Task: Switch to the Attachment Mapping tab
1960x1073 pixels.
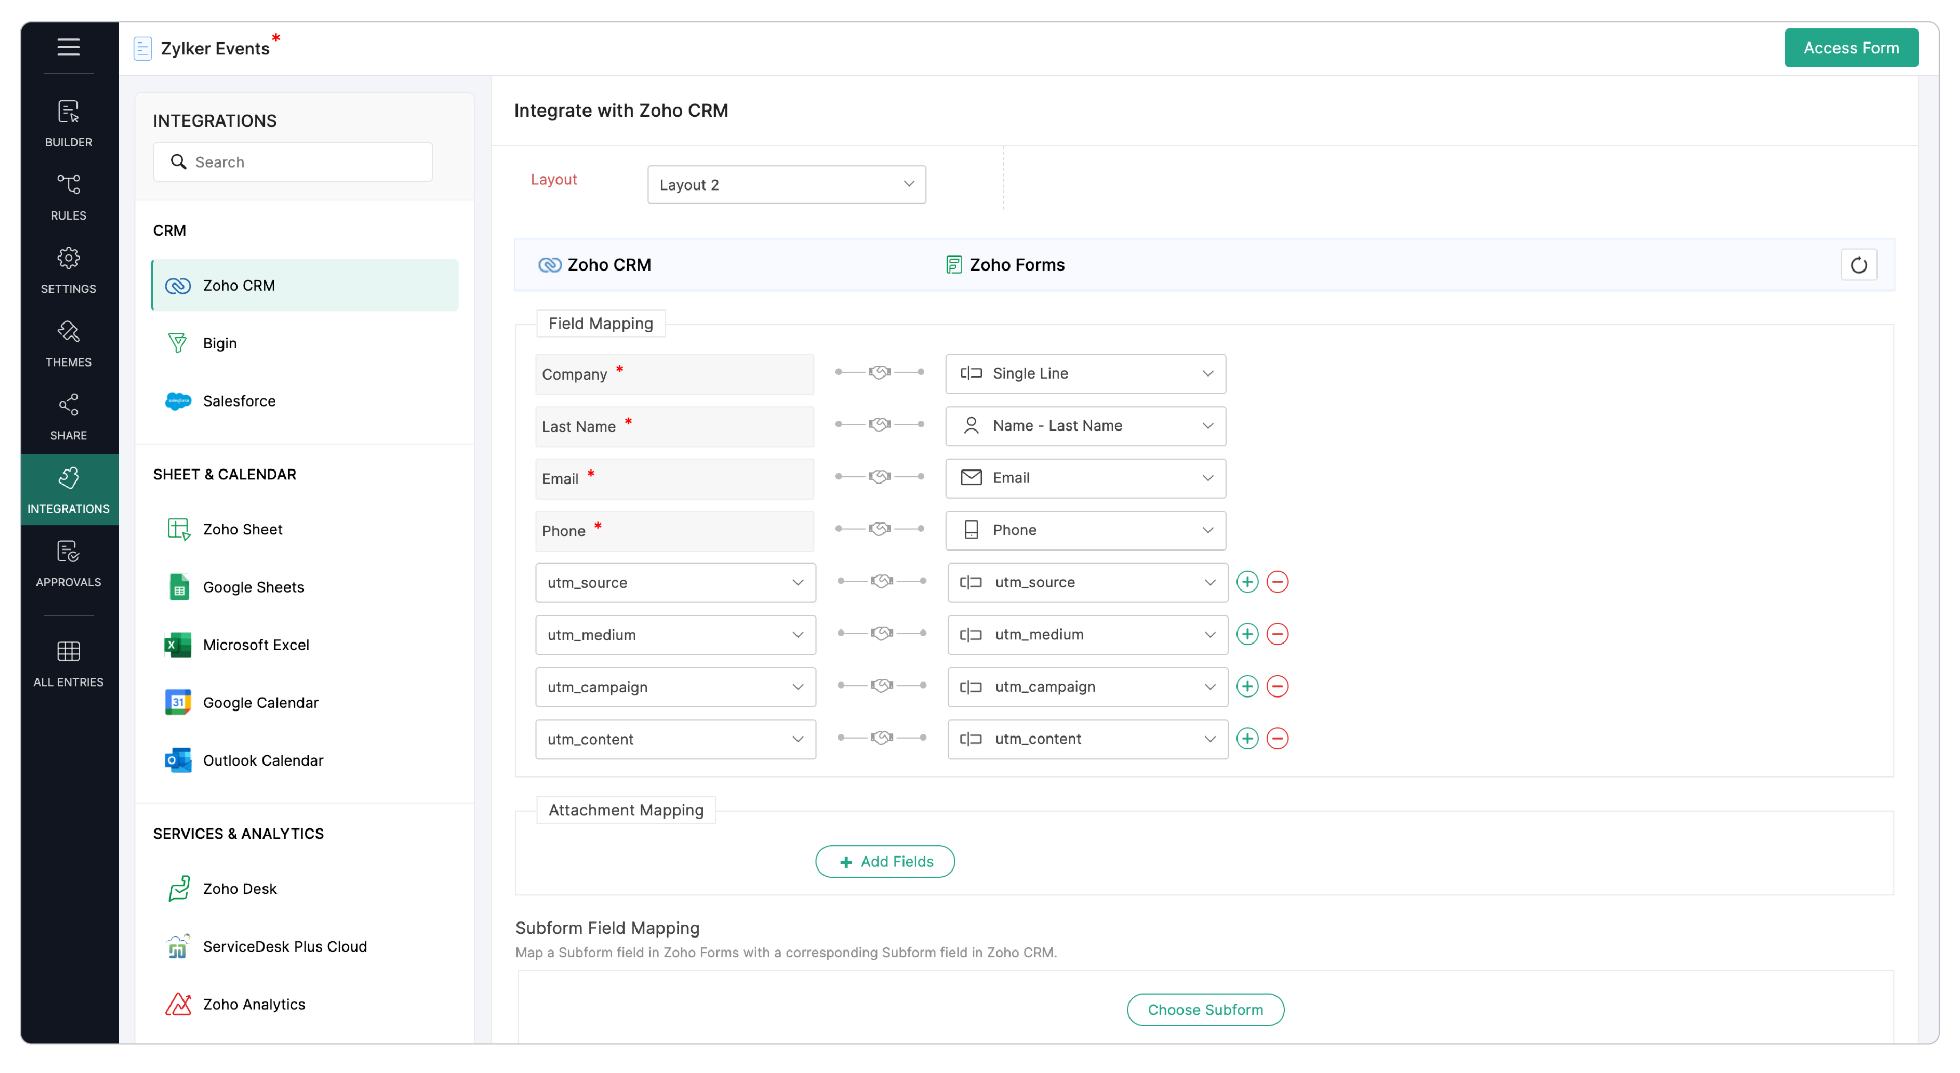Action: (626, 810)
